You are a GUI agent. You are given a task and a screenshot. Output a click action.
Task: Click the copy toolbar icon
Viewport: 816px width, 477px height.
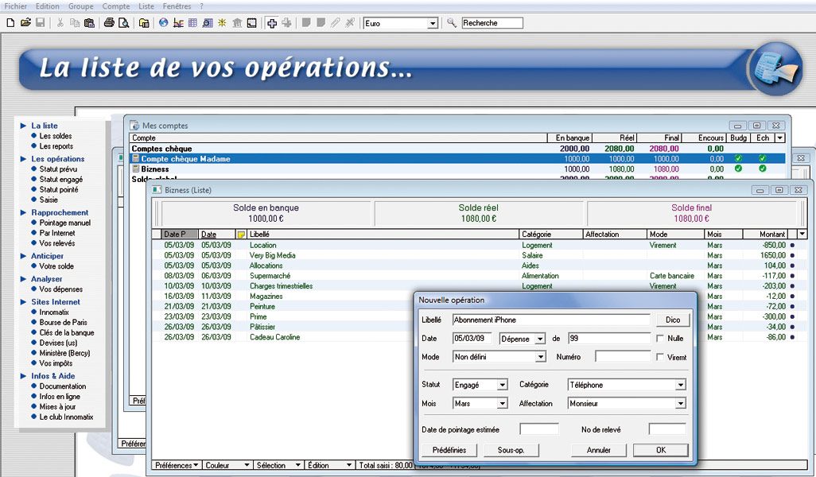point(75,23)
